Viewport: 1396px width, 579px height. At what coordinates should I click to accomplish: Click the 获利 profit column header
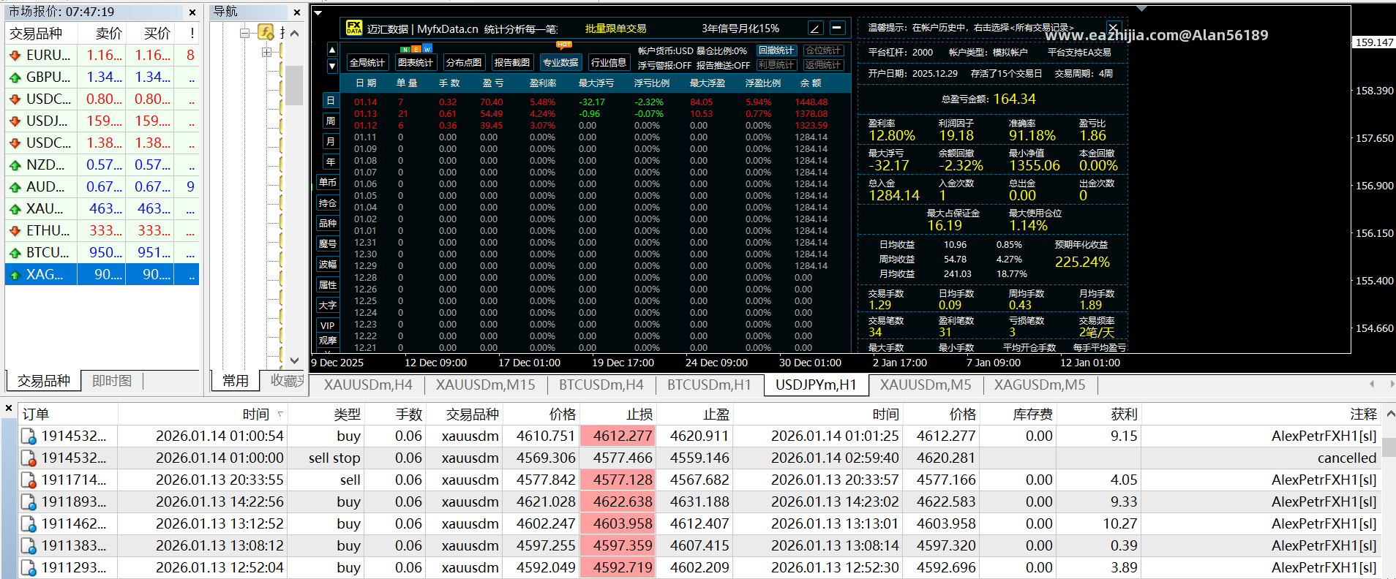[x=1097, y=415]
